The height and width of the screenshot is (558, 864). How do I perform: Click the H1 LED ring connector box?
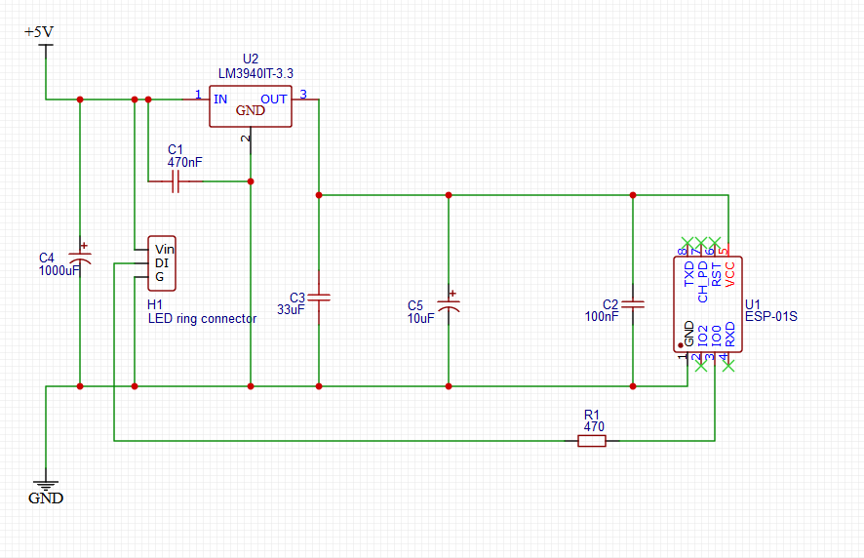tap(162, 263)
